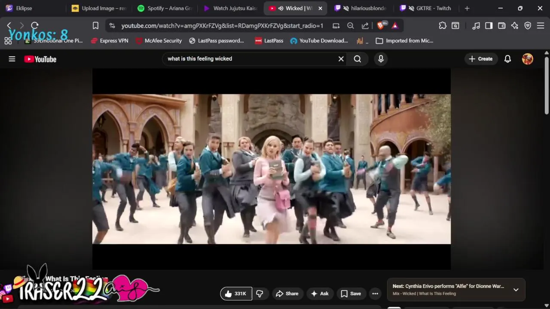Open the Emotional One Piece bookmark
This screenshot has width=550, height=309.
coord(53,41)
